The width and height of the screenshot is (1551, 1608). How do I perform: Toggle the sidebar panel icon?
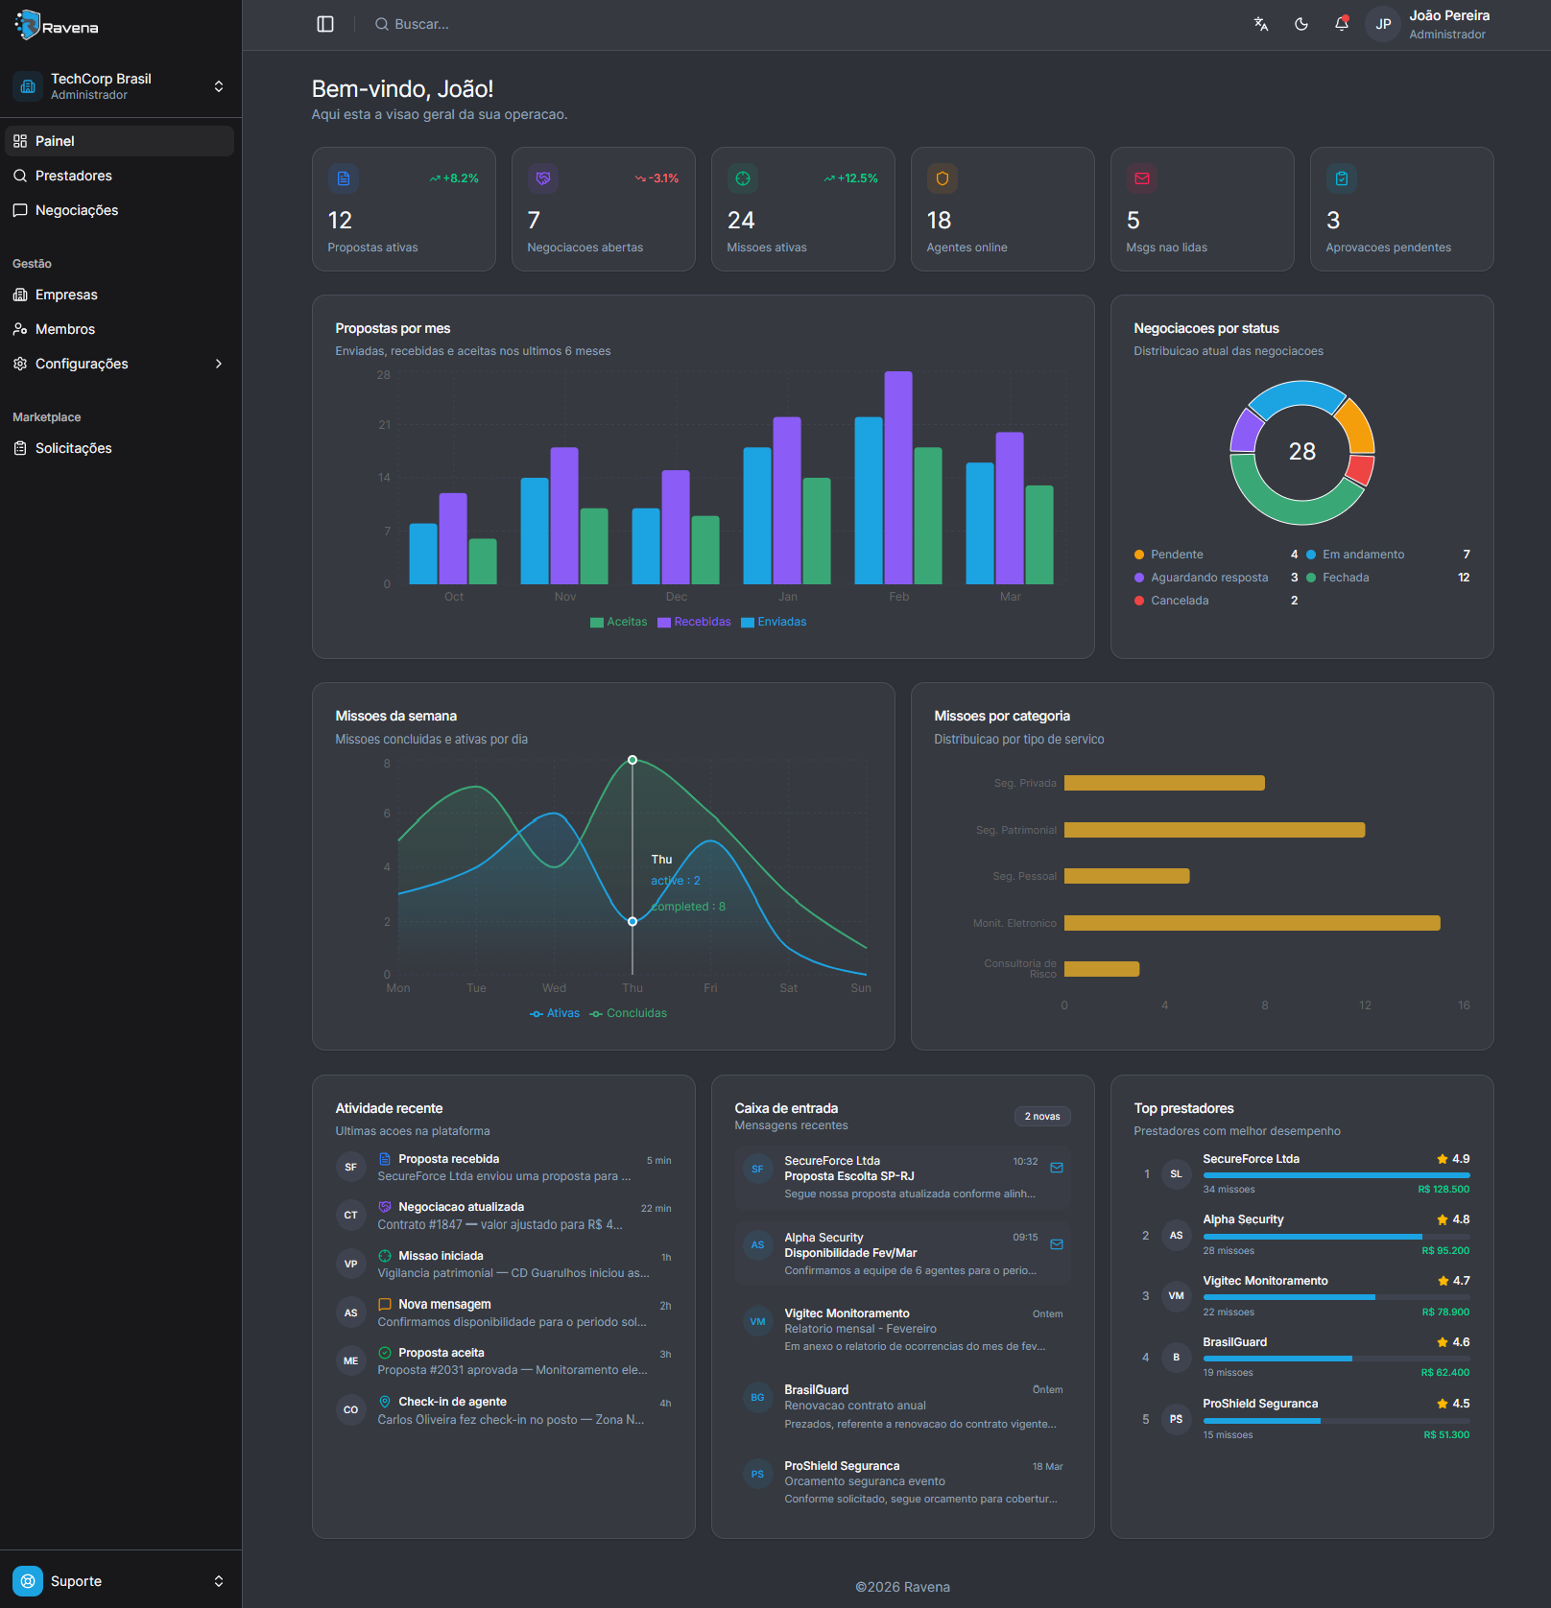(325, 24)
